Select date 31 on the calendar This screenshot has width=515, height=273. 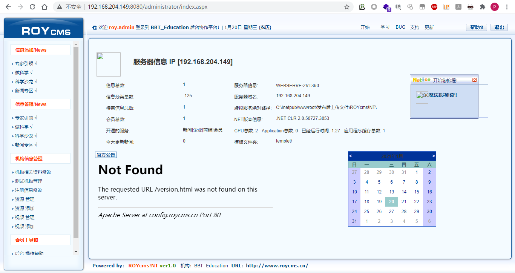pyautogui.click(x=354, y=221)
